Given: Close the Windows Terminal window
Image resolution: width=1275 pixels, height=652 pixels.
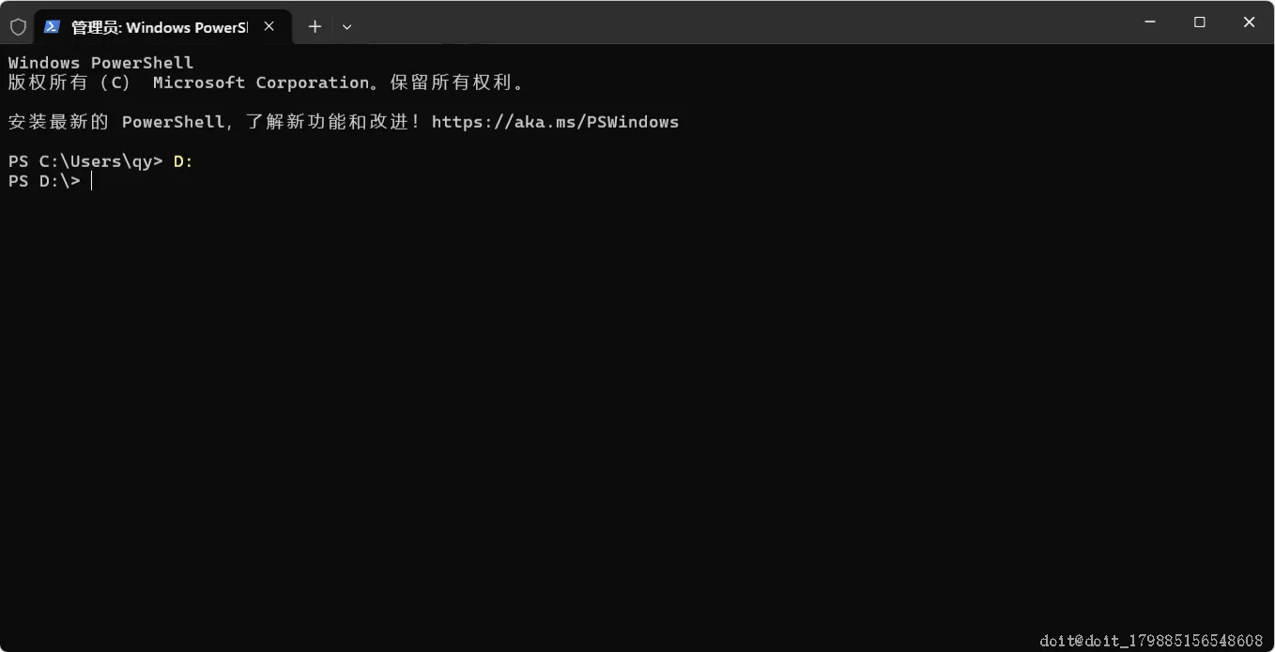Looking at the screenshot, I should [x=1249, y=23].
